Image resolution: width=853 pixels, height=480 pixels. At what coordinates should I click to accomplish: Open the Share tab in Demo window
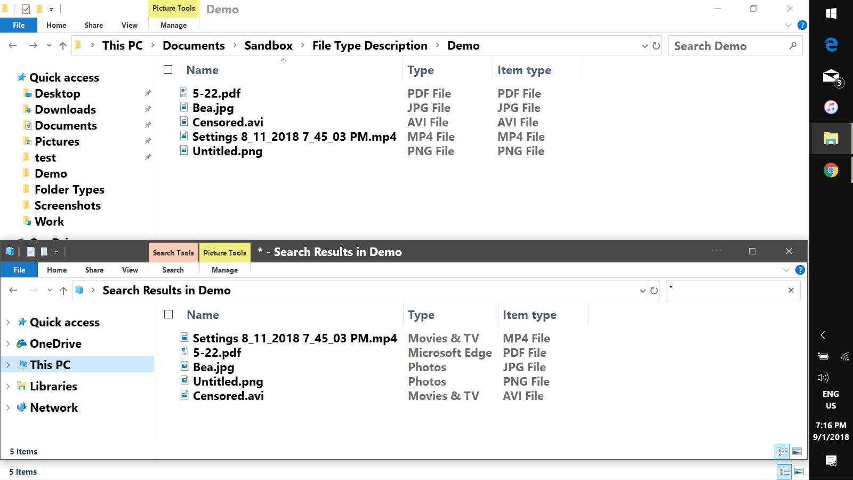coord(94,25)
